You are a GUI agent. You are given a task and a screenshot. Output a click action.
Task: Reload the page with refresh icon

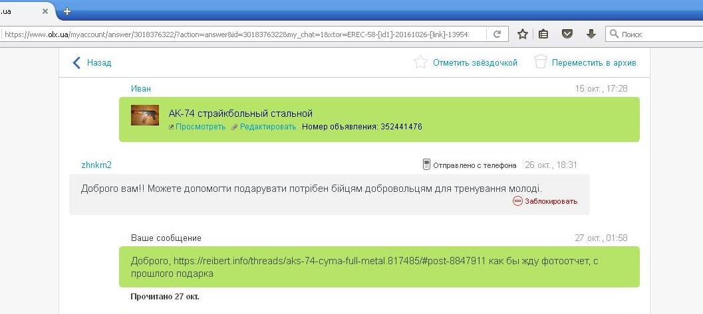click(497, 34)
